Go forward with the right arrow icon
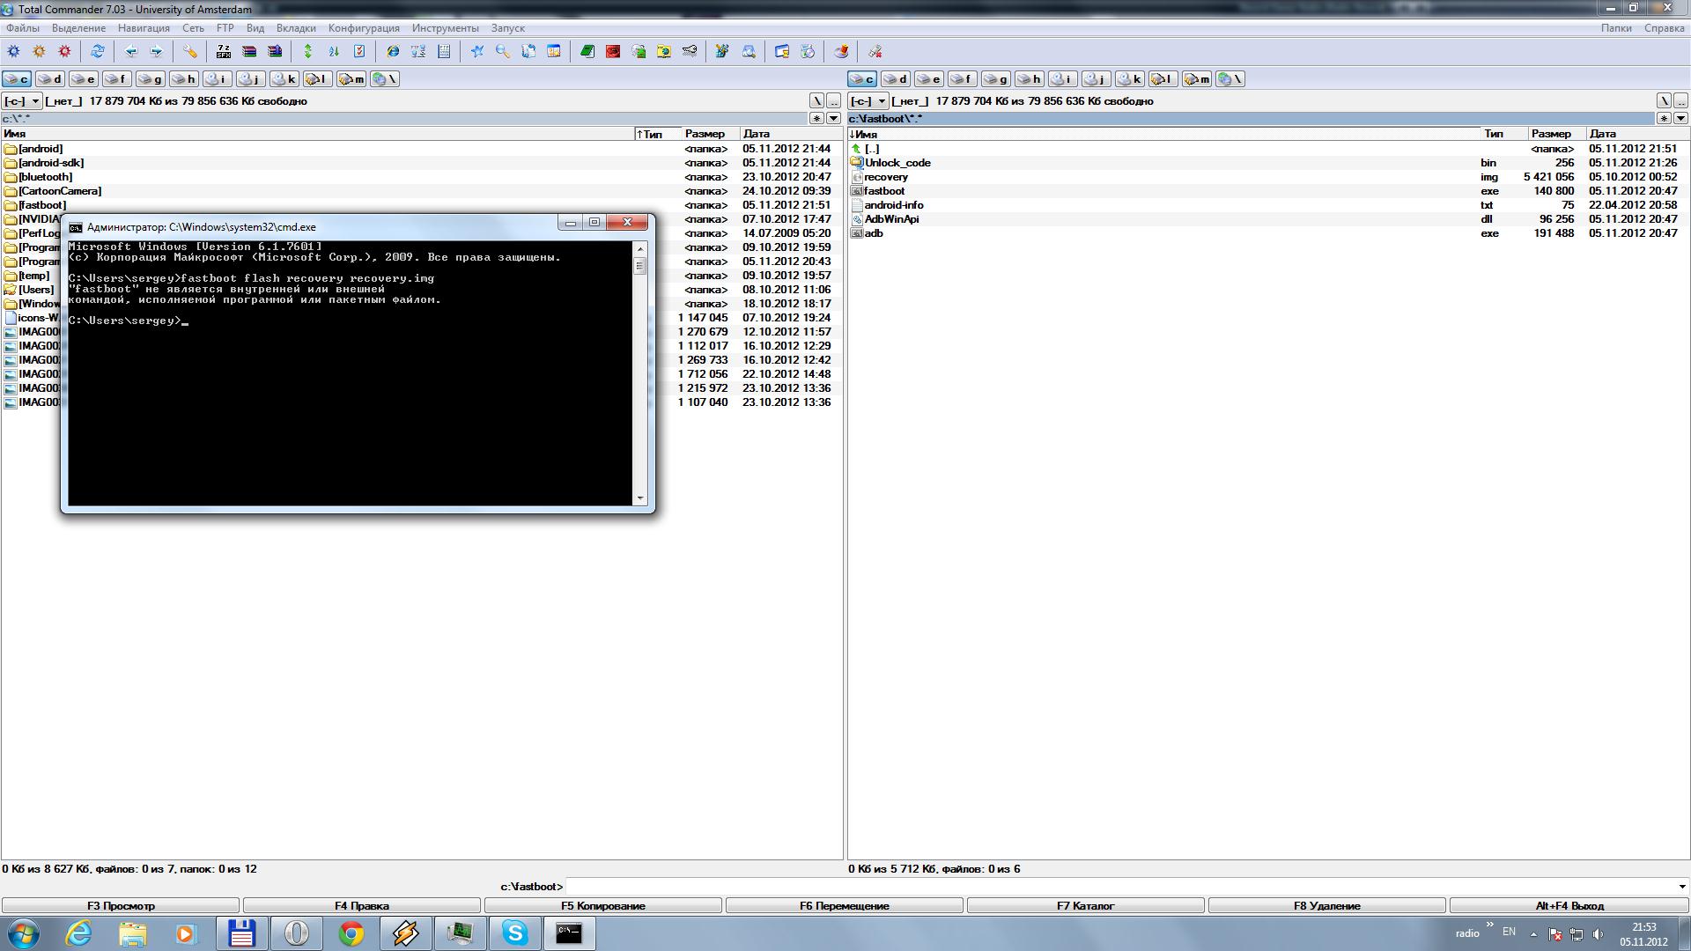The width and height of the screenshot is (1691, 951). point(157,52)
